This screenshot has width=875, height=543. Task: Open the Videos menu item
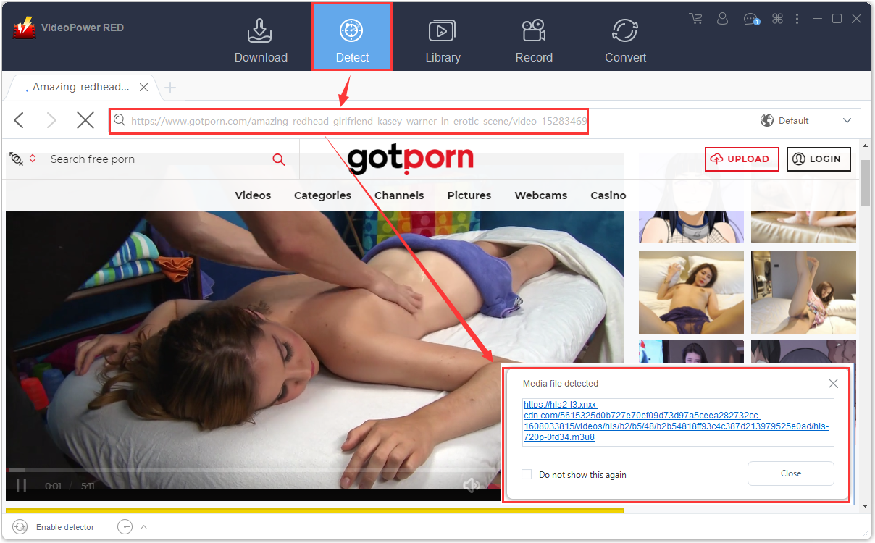253,195
